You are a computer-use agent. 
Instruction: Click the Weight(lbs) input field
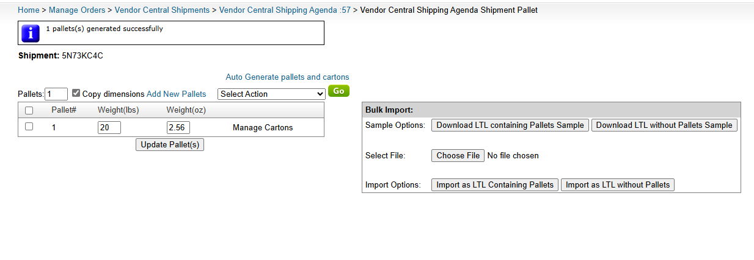pyautogui.click(x=109, y=127)
